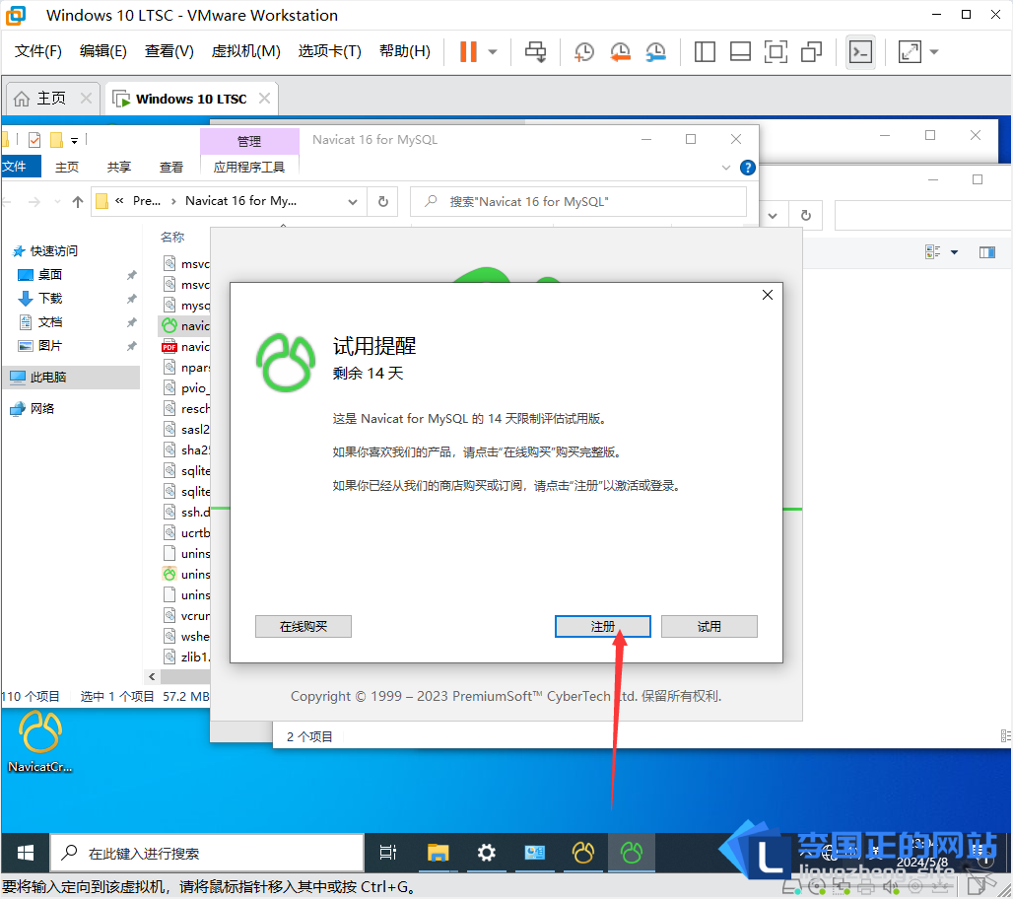The image size is (1013, 899).
Task: Toggle the VMware console view
Action: click(x=860, y=51)
